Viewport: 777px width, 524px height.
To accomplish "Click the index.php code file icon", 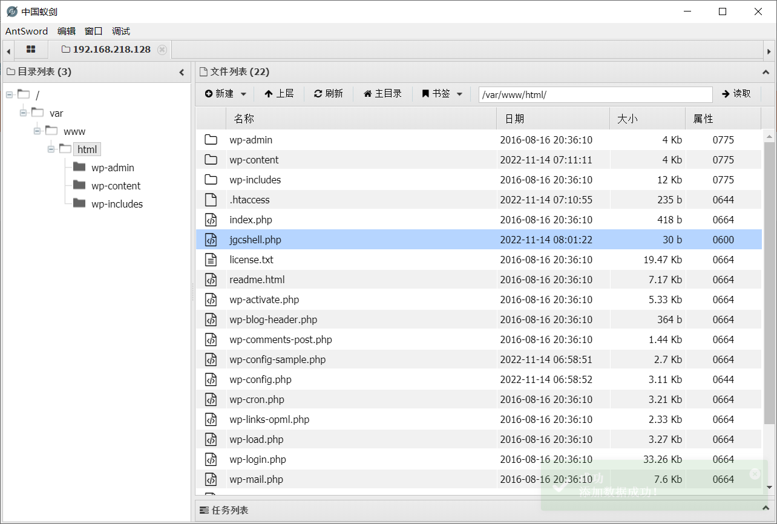I will click(211, 220).
